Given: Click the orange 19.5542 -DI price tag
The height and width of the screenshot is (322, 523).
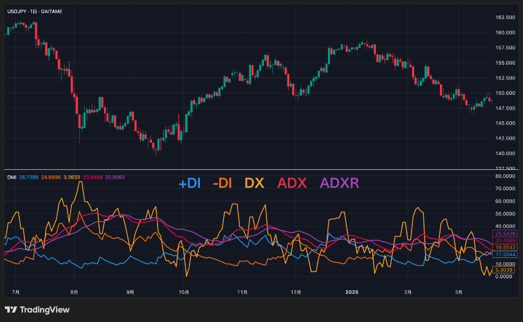Looking at the screenshot, I should pos(505,248).
